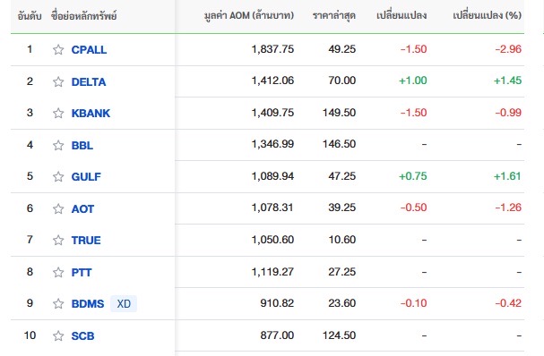544x356 pixels.
Task: Click the อันดับ column header
Action: 30,16
